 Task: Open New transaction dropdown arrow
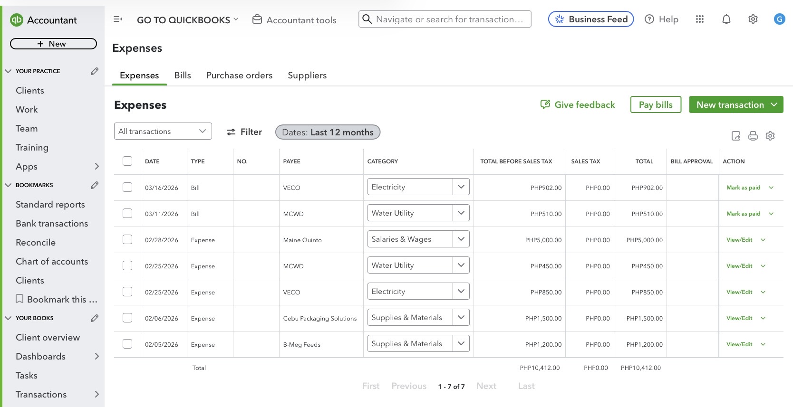pyautogui.click(x=774, y=105)
